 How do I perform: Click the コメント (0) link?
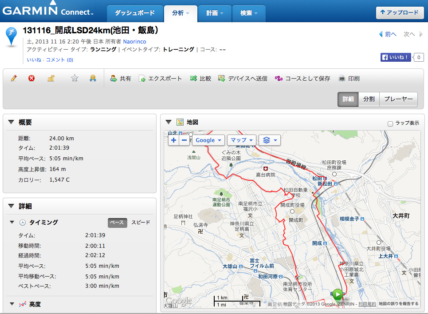click(59, 60)
